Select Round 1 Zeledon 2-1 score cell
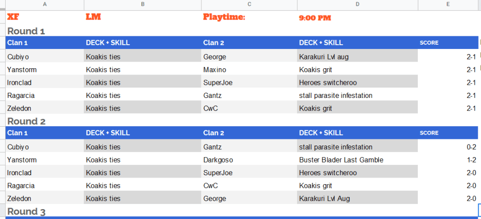This screenshot has width=481, height=219. (448, 108)
